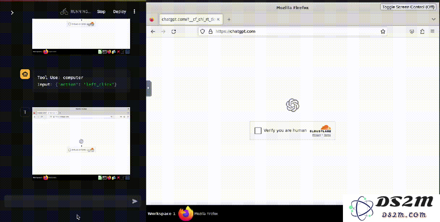The width and height of the screenshot is (440, 222).
Task: Click the OpenAI logo on the page
Action: click(292, 106)
